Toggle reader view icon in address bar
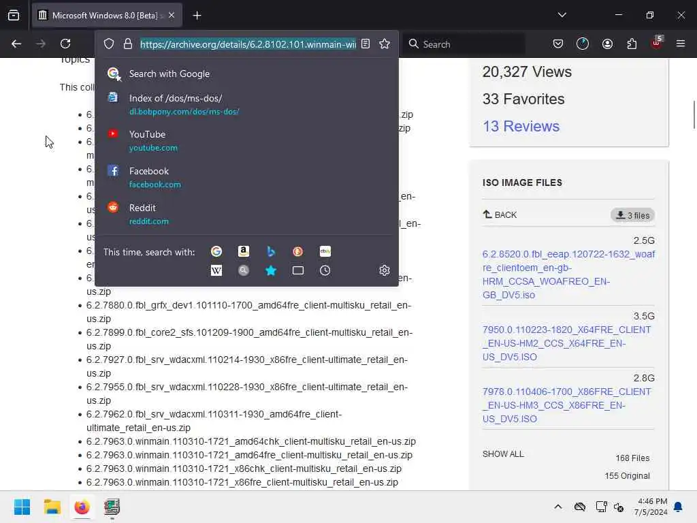The width and height of the screenshot is (697, 523). [366, 44]
